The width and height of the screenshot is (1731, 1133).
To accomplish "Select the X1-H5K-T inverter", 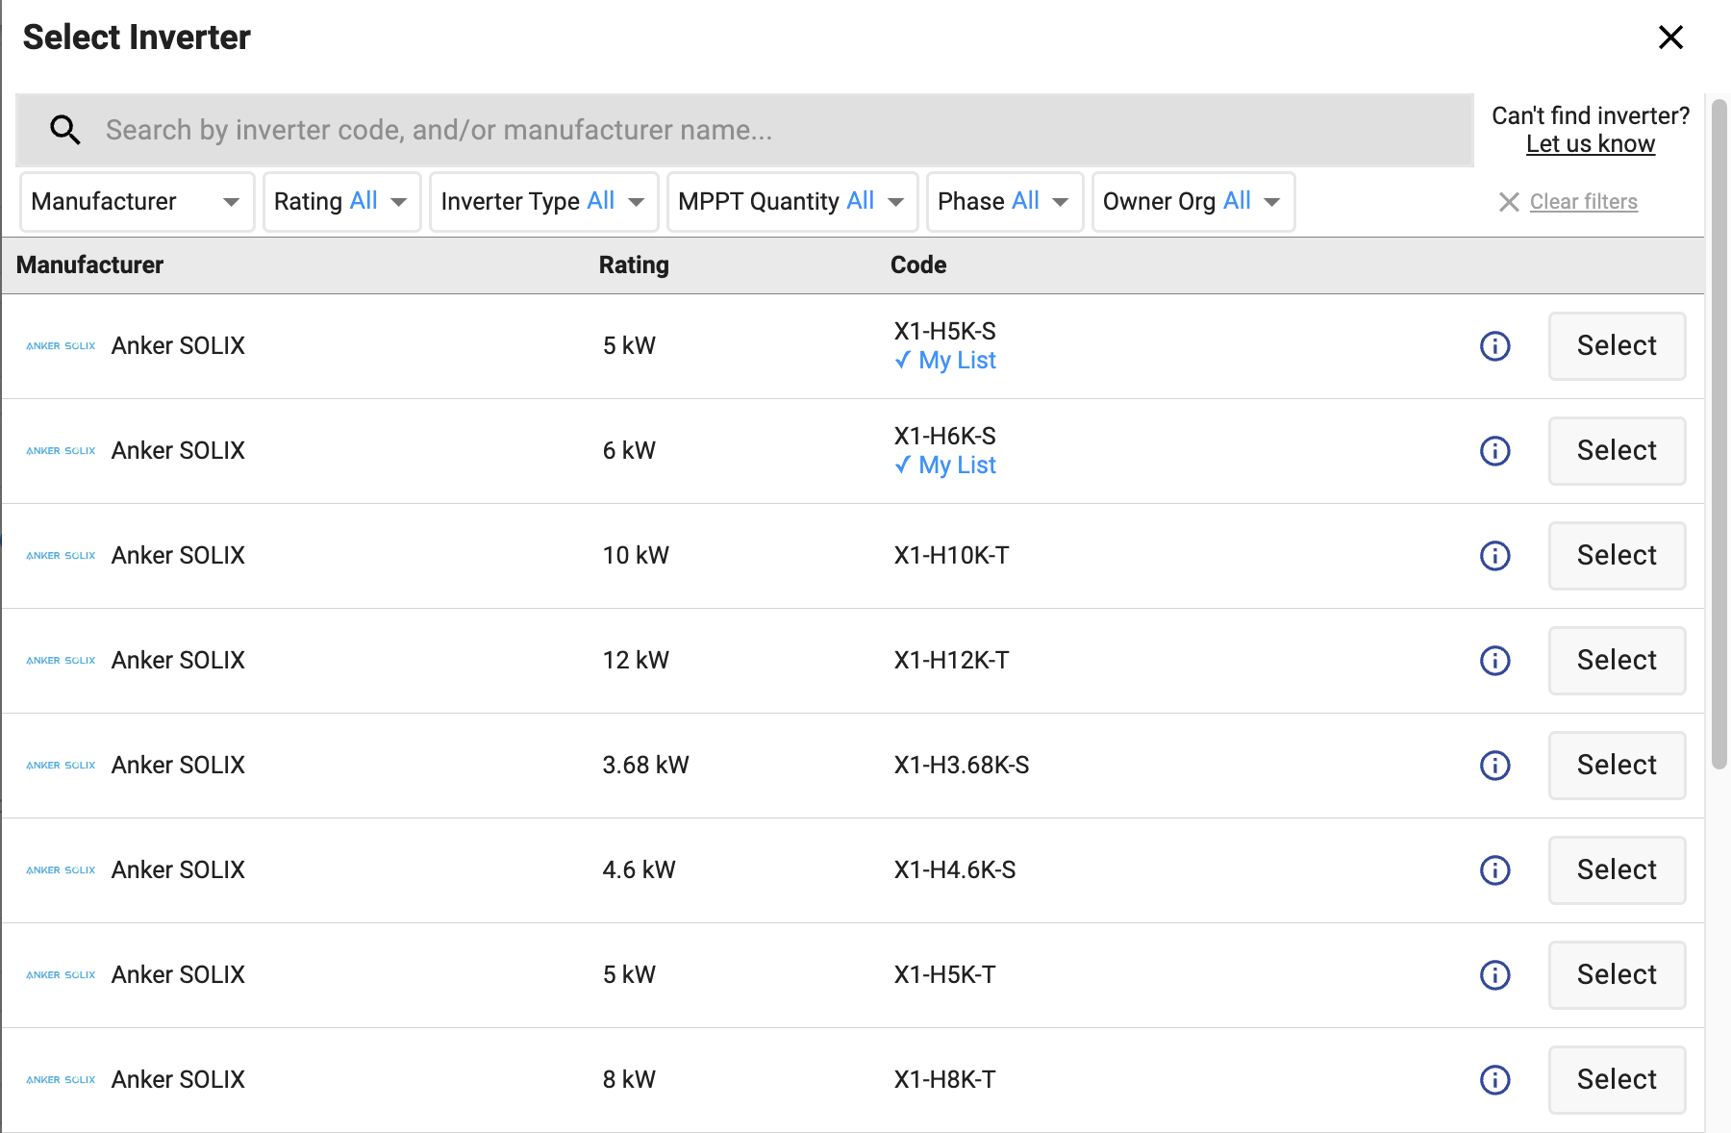I will 1617,975.
